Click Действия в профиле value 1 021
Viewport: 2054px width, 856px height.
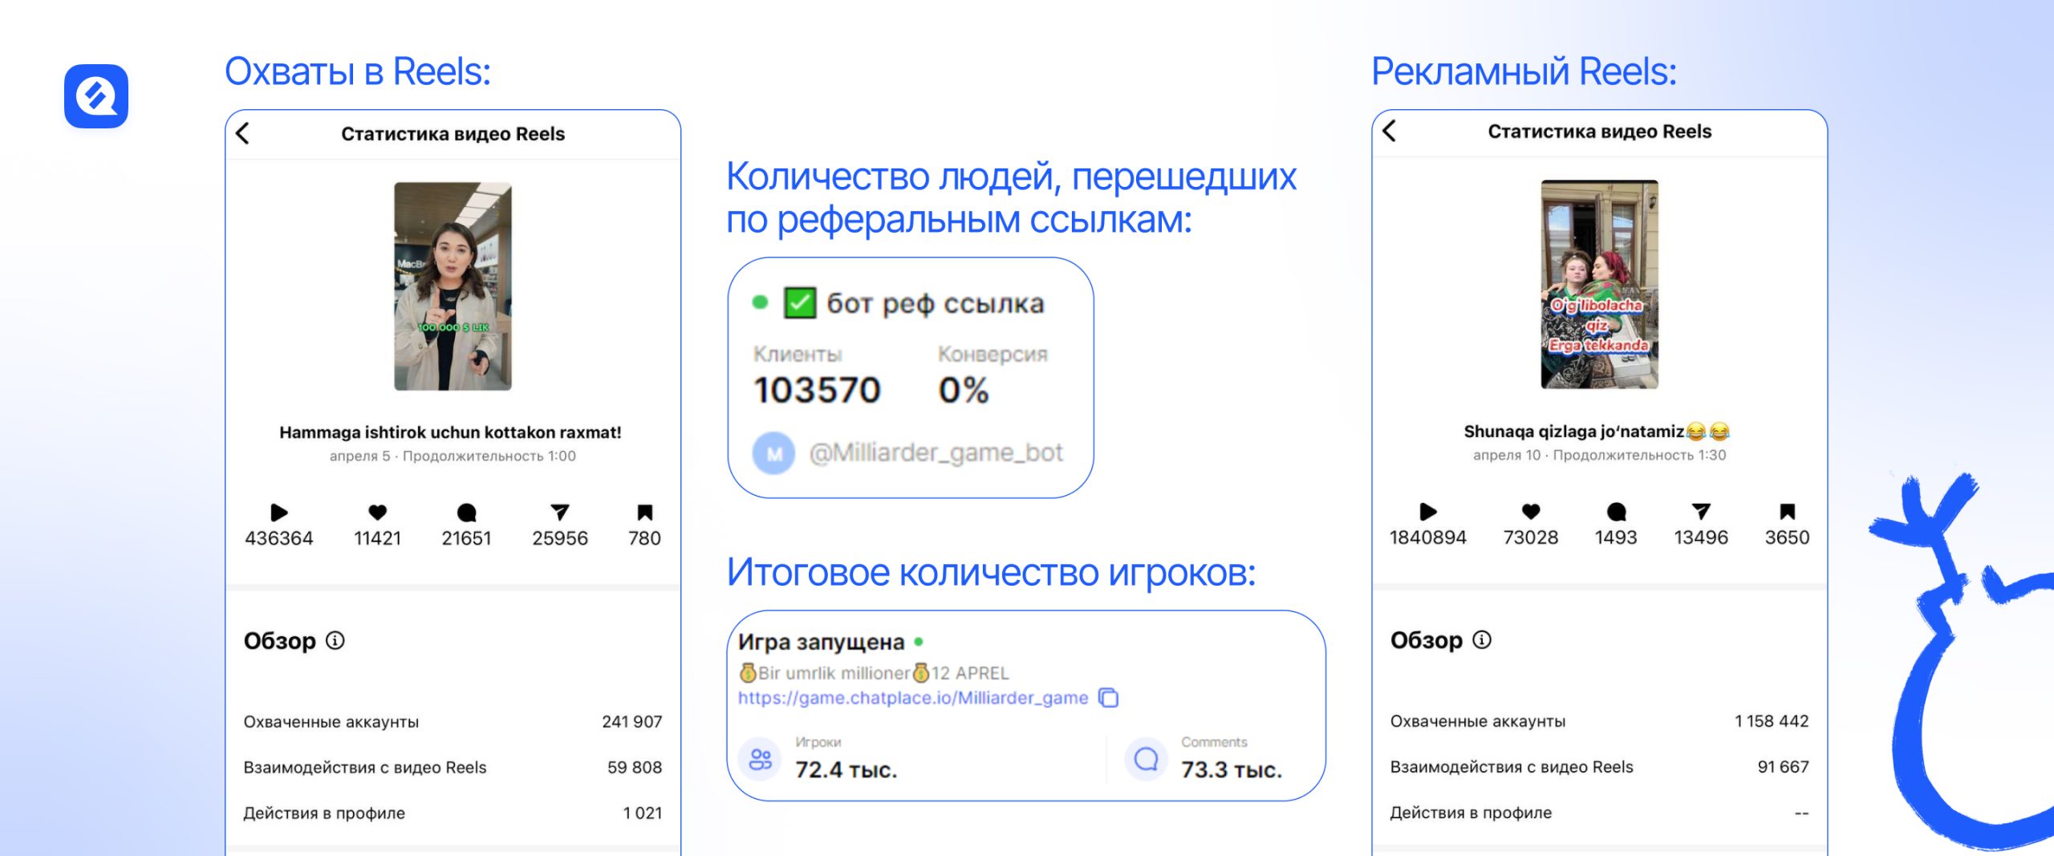pyautogui.click(x=643, y=813)
